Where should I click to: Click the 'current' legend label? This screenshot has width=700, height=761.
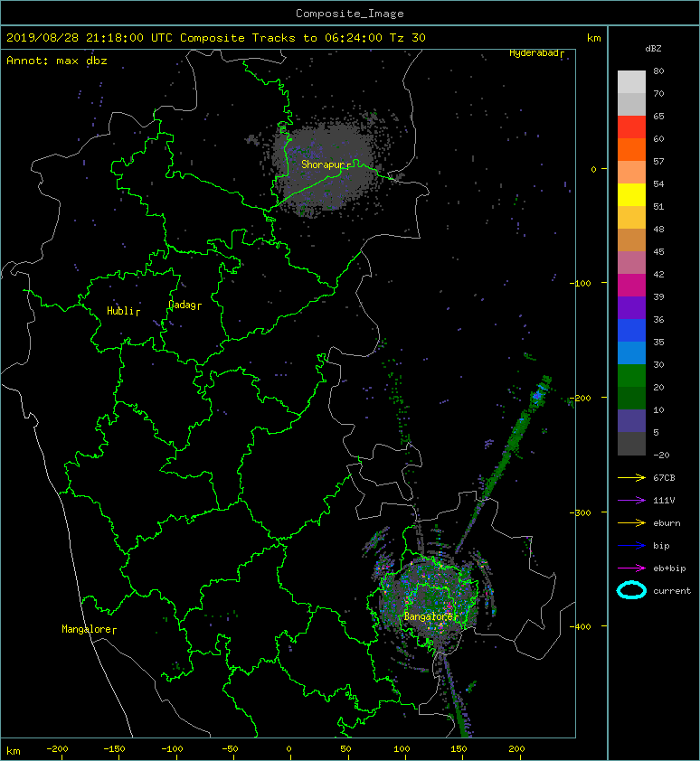point(672,591)
